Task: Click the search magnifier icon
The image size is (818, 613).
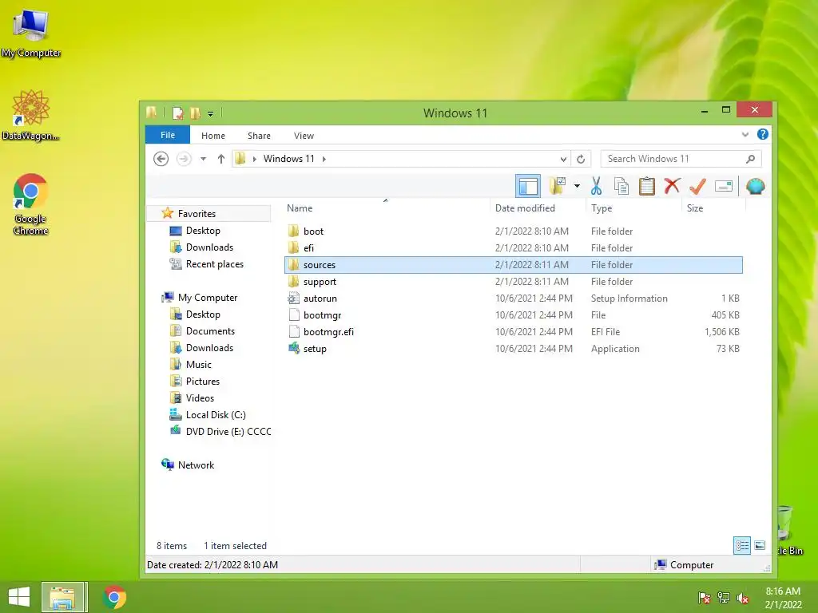Action: pos(750,159)
